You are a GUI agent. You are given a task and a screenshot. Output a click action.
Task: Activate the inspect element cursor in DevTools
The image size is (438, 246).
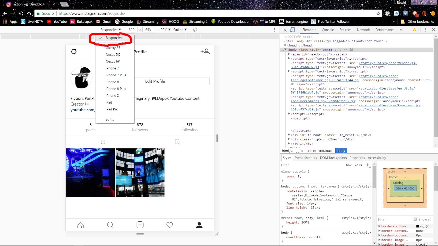(285, 30)
